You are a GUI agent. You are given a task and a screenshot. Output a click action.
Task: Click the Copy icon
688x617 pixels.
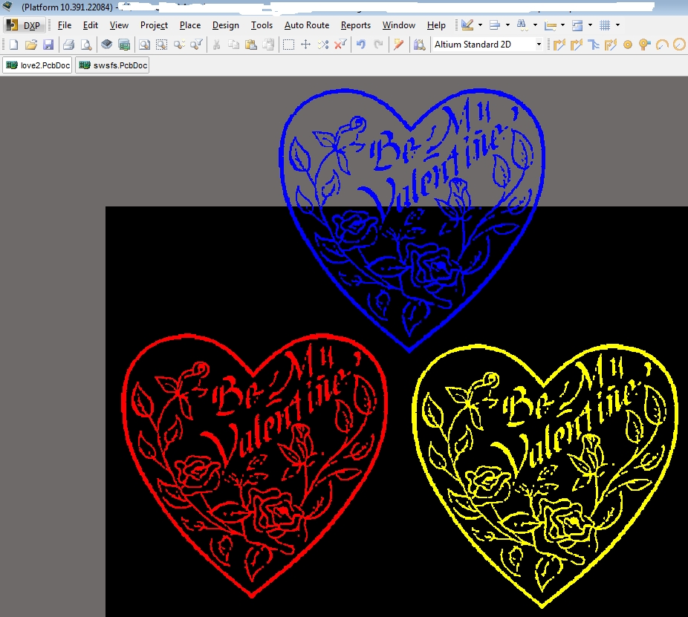[x=234, y=45]
